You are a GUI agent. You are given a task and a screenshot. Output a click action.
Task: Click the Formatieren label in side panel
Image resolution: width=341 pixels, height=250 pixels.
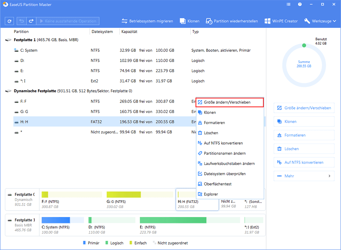click(295, 135)
